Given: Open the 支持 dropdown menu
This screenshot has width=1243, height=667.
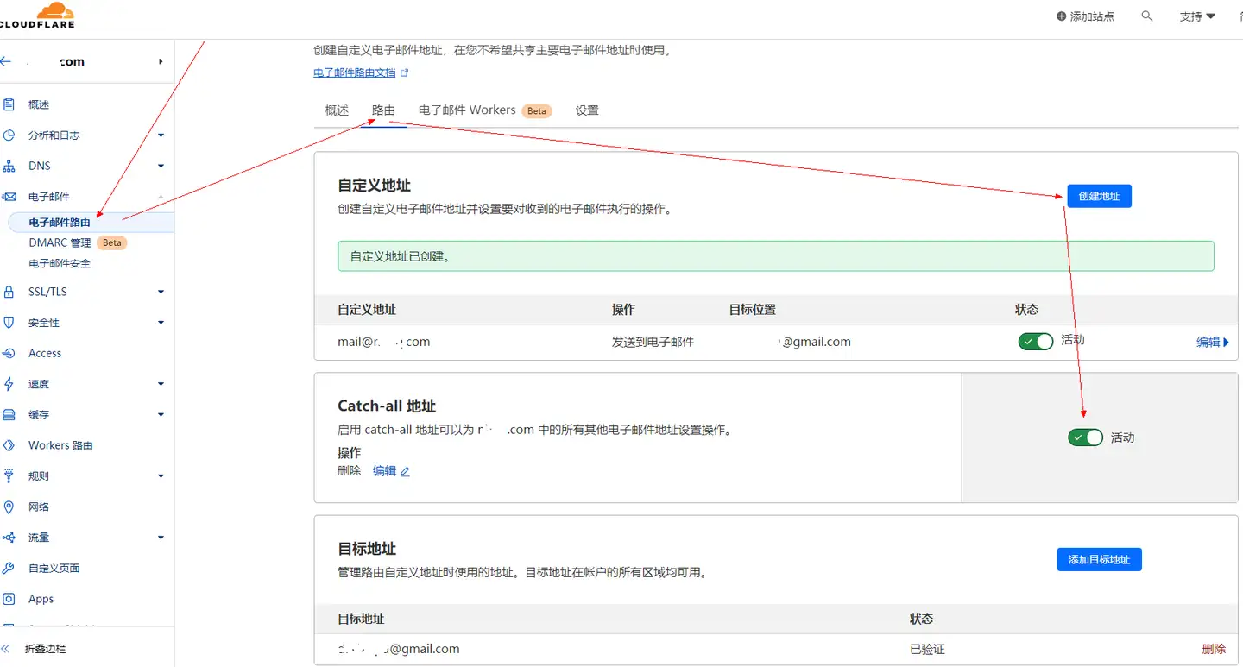Looking at the screenshot, I should 1196,16.
